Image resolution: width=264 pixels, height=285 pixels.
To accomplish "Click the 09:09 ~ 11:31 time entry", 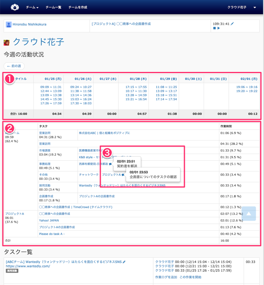I will [x=51, y=87].
